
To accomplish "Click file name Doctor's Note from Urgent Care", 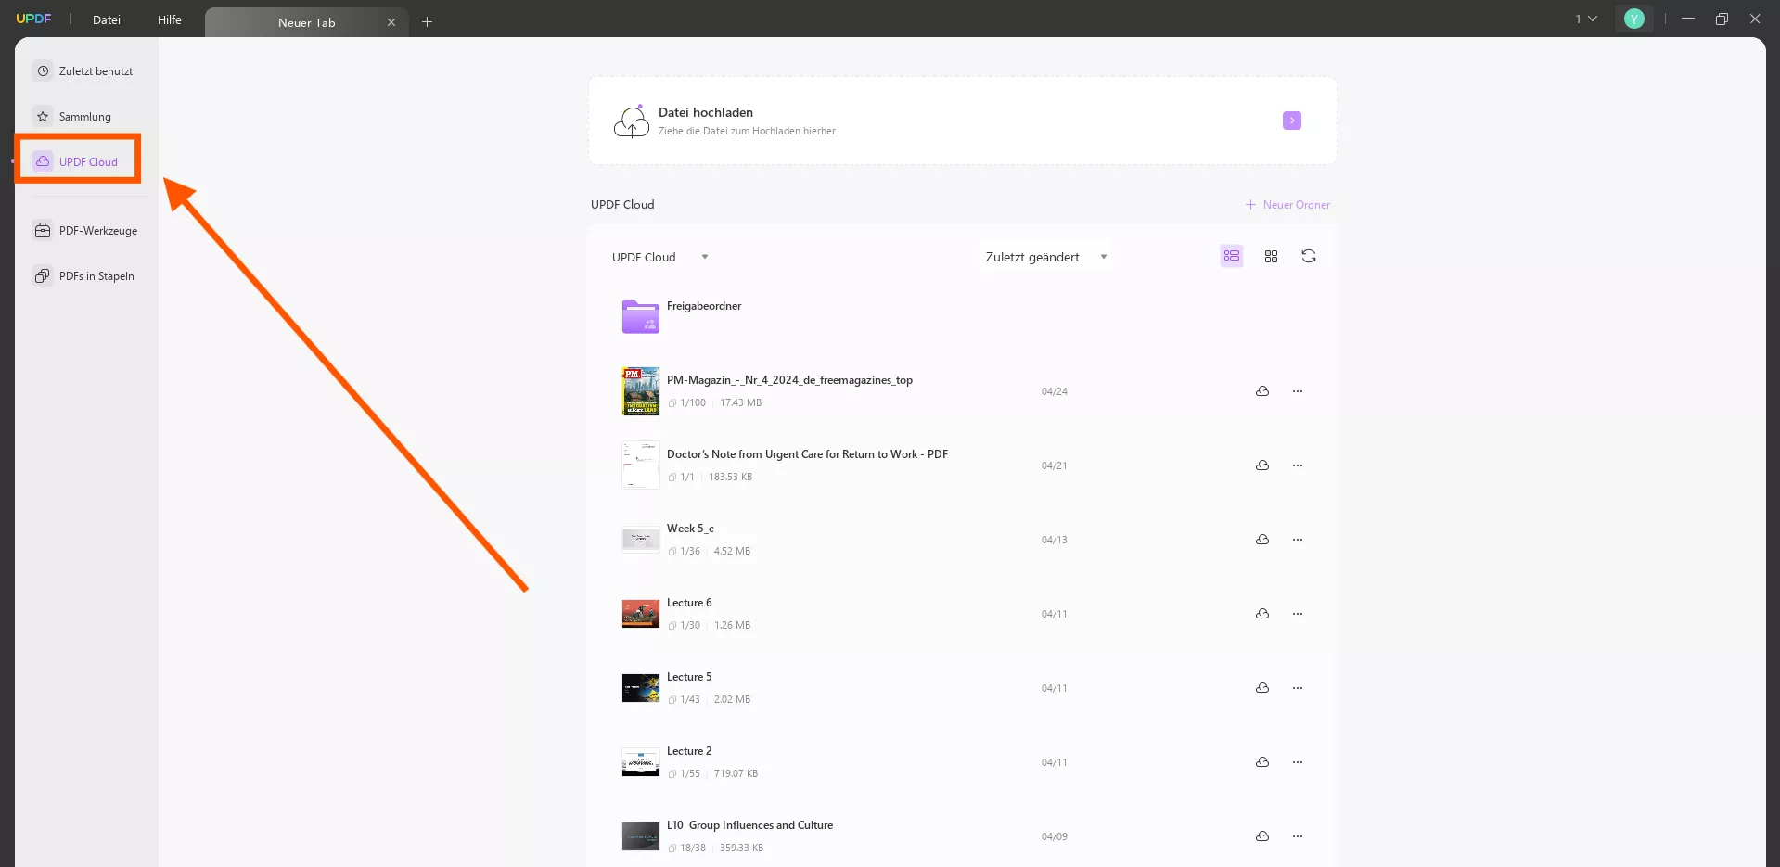I will coord(807,454).
